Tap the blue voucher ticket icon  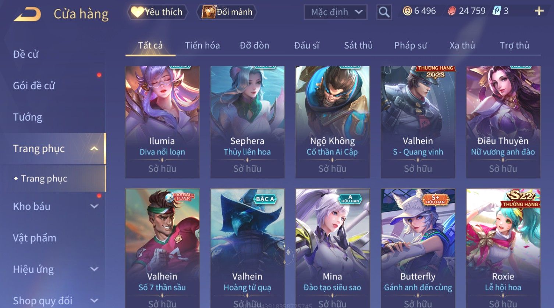point(497,11)
